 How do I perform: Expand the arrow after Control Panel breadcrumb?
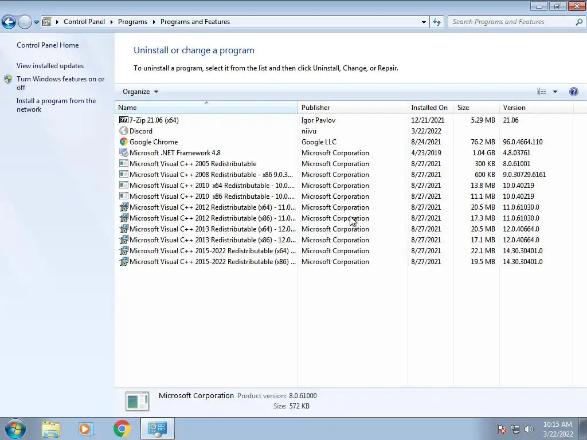tap(112, 22)
